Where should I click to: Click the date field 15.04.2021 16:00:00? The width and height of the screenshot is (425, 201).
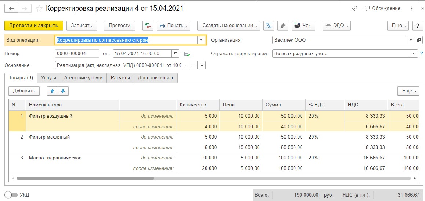tap(142, 53)
